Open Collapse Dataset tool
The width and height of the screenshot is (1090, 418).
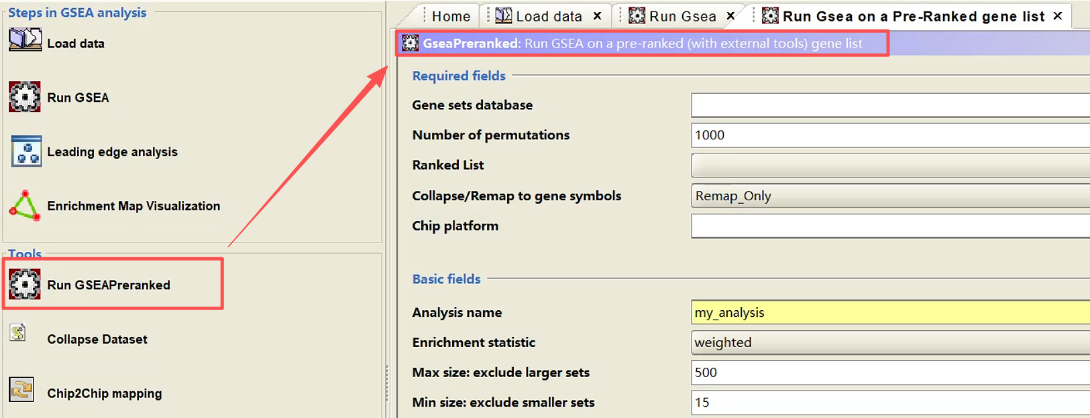[x=97, y=340]
